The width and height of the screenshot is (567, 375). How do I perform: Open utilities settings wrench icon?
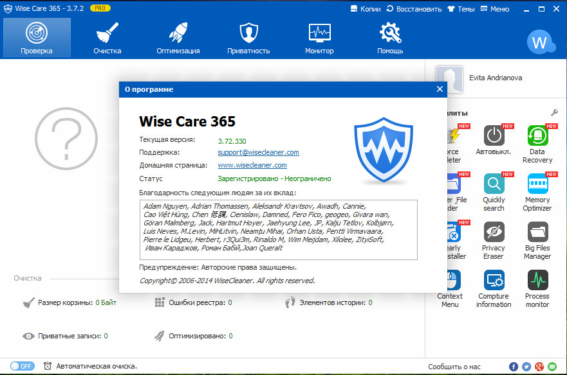click(554, 112)
